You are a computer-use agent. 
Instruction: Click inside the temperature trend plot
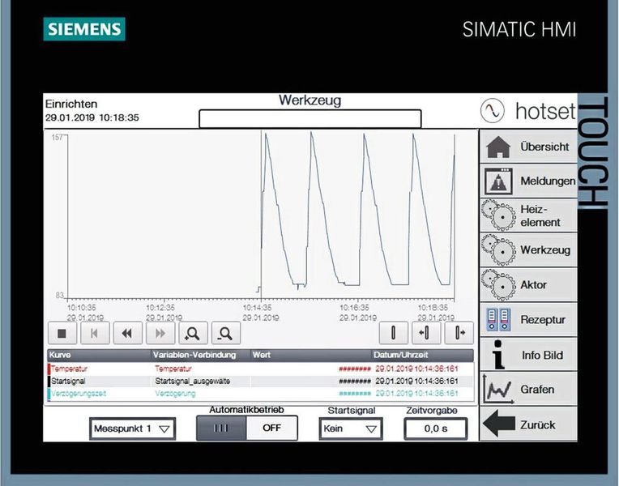[x=261, y=216]
